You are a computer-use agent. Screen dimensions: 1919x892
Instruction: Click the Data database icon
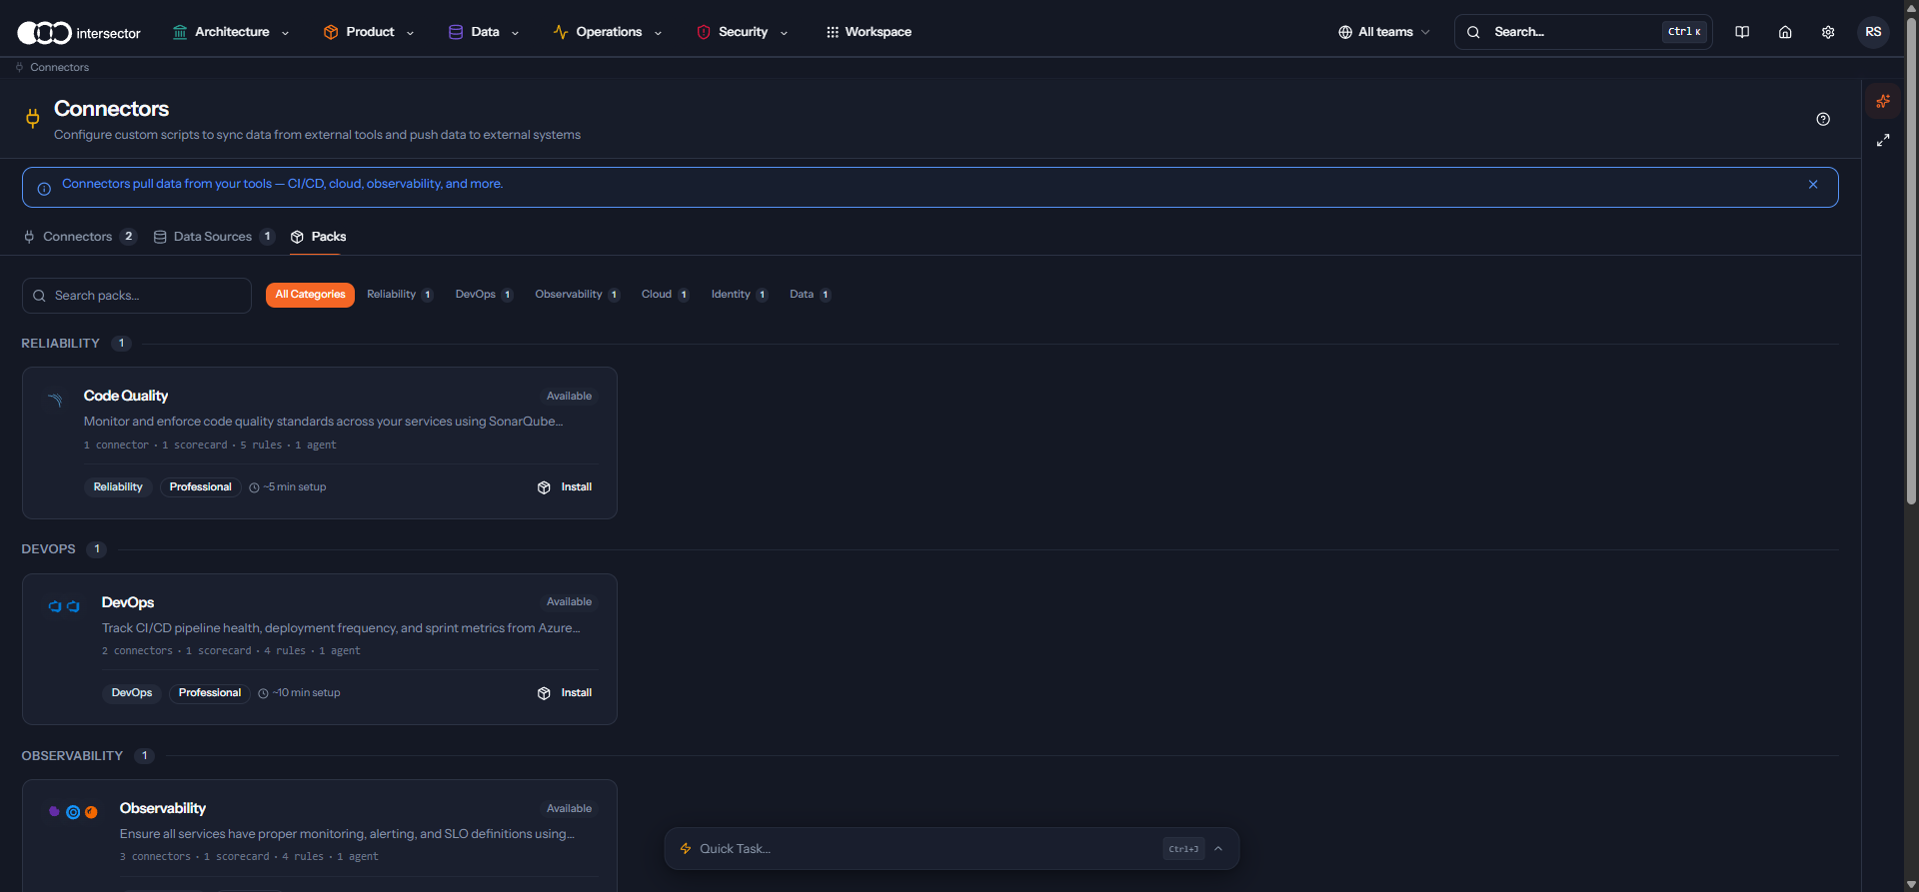tap(456, 32)
